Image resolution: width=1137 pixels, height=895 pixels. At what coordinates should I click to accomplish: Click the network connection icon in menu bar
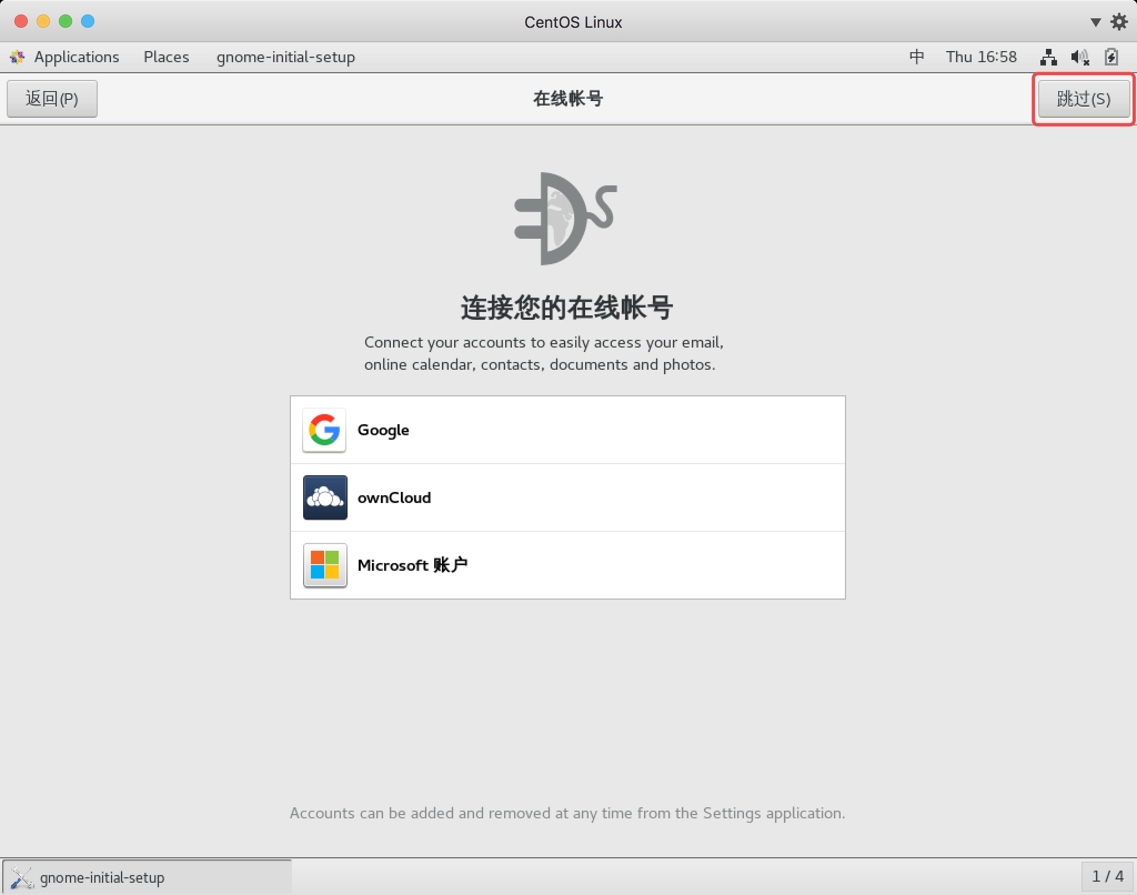(1051, 57)
